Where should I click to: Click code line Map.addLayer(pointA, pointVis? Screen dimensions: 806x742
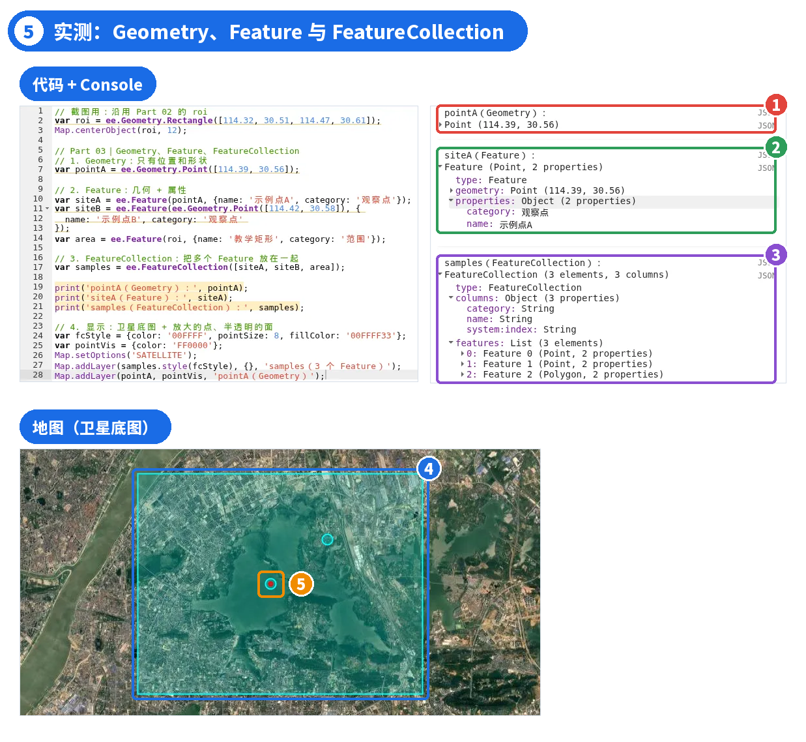click(190, 376)
